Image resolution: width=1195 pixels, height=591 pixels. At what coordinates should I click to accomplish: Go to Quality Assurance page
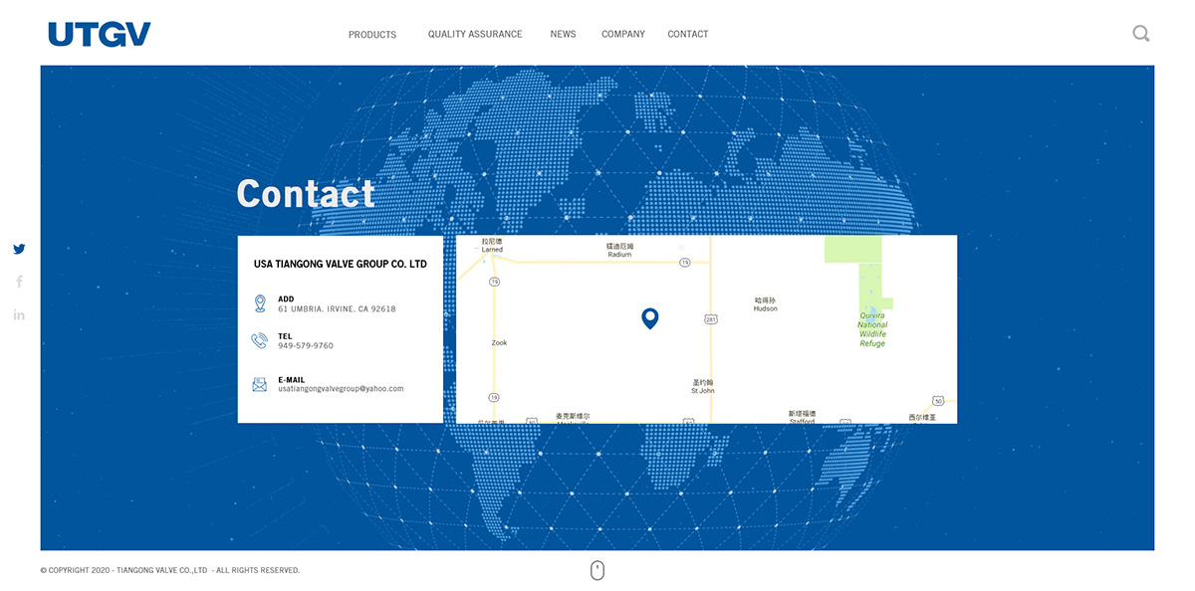475,34
